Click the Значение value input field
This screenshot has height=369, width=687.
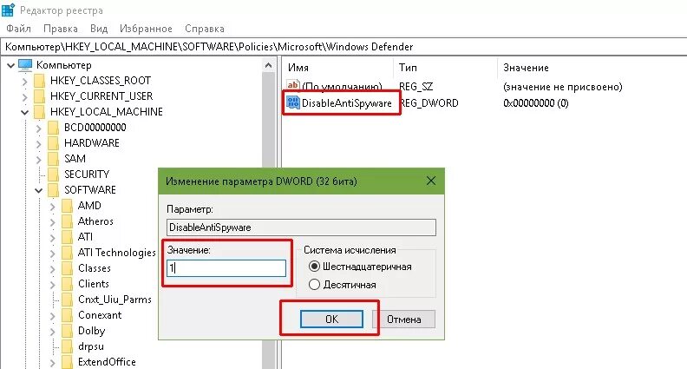226,267
